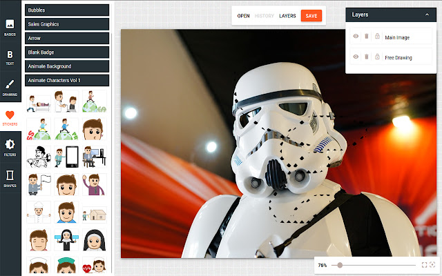The height and width of the screenshot is (276, 442).
Task: Open the Basics panel in sidebar
Action: (x=10, y=28)
